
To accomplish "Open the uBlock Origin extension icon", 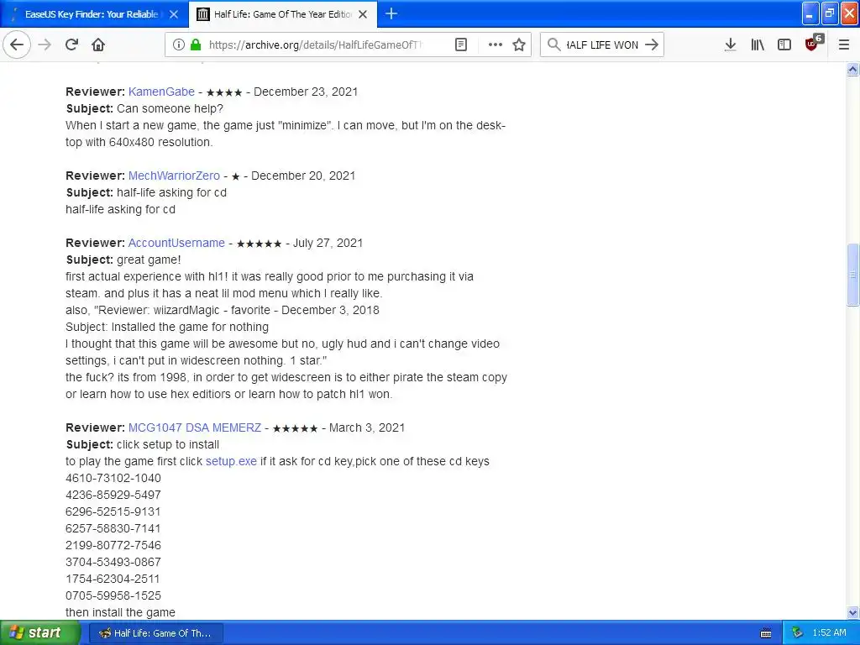I will pyautogui.click(x=813, y=43).
